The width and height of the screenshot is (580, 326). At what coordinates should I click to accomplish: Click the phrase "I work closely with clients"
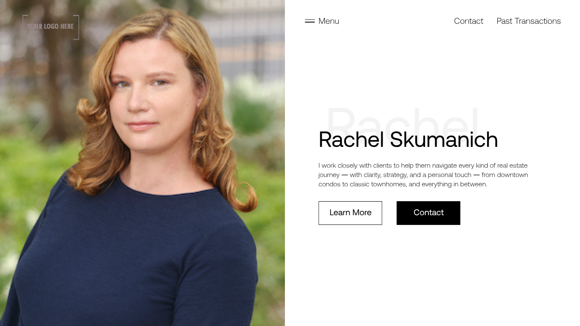[355, 166]
